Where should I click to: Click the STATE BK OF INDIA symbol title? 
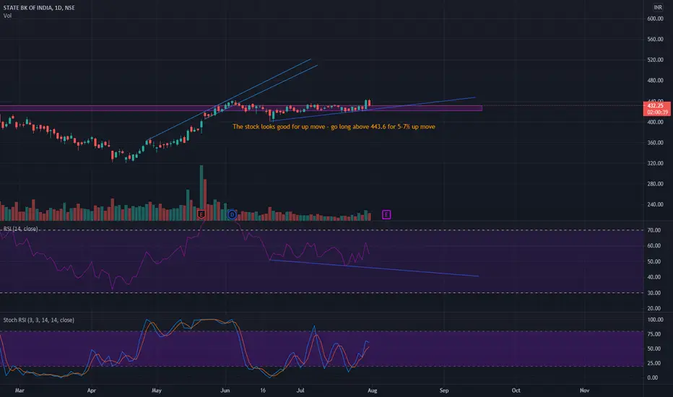[x=39, y=8]
